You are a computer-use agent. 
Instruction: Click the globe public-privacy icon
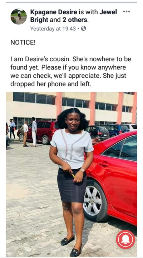[x=83, y=29]
